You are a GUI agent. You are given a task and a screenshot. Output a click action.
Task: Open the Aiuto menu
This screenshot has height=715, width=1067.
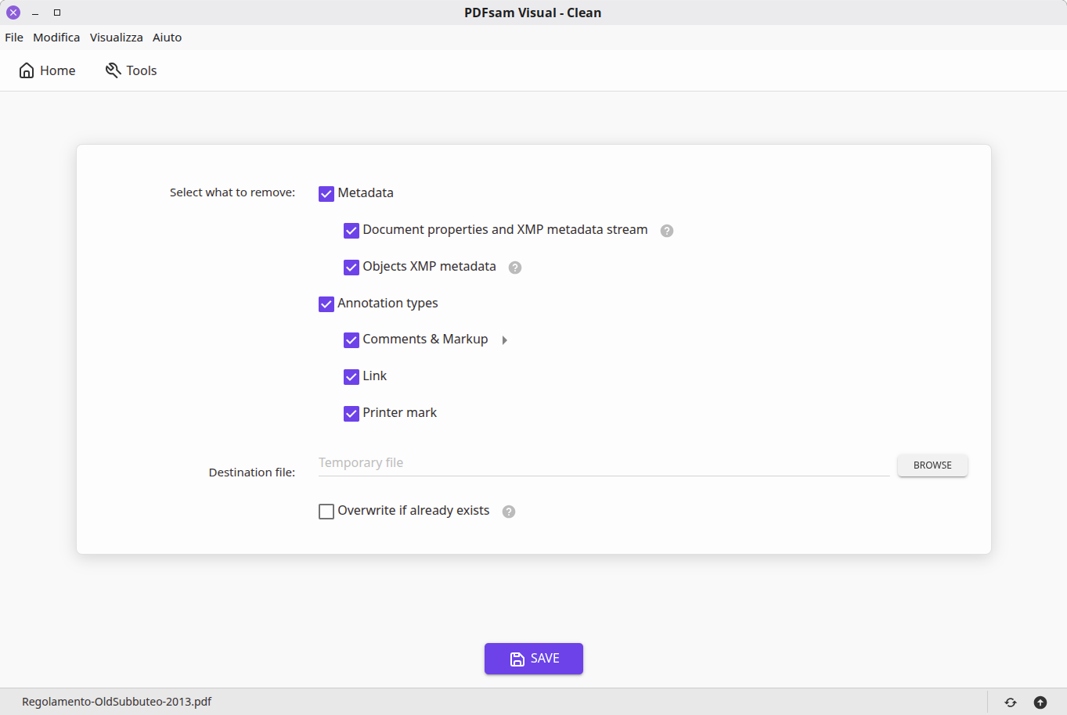pyautogui.click(x=168, y=38)
